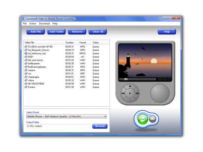Minimize the Convexsoft converter window
The height and width of the screenshot is (152, 203).
point(165,18)
